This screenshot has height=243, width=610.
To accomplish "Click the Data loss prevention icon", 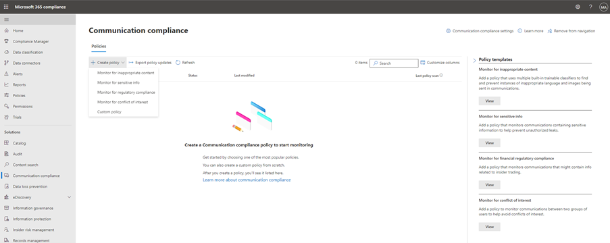I will pos(6,186).
